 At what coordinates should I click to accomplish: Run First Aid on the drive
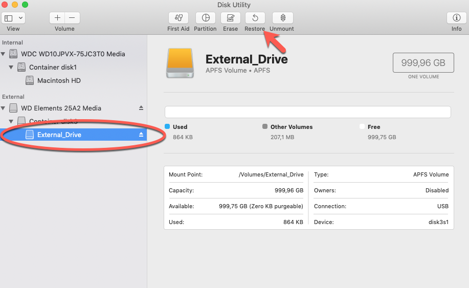[x=178, y=18]
